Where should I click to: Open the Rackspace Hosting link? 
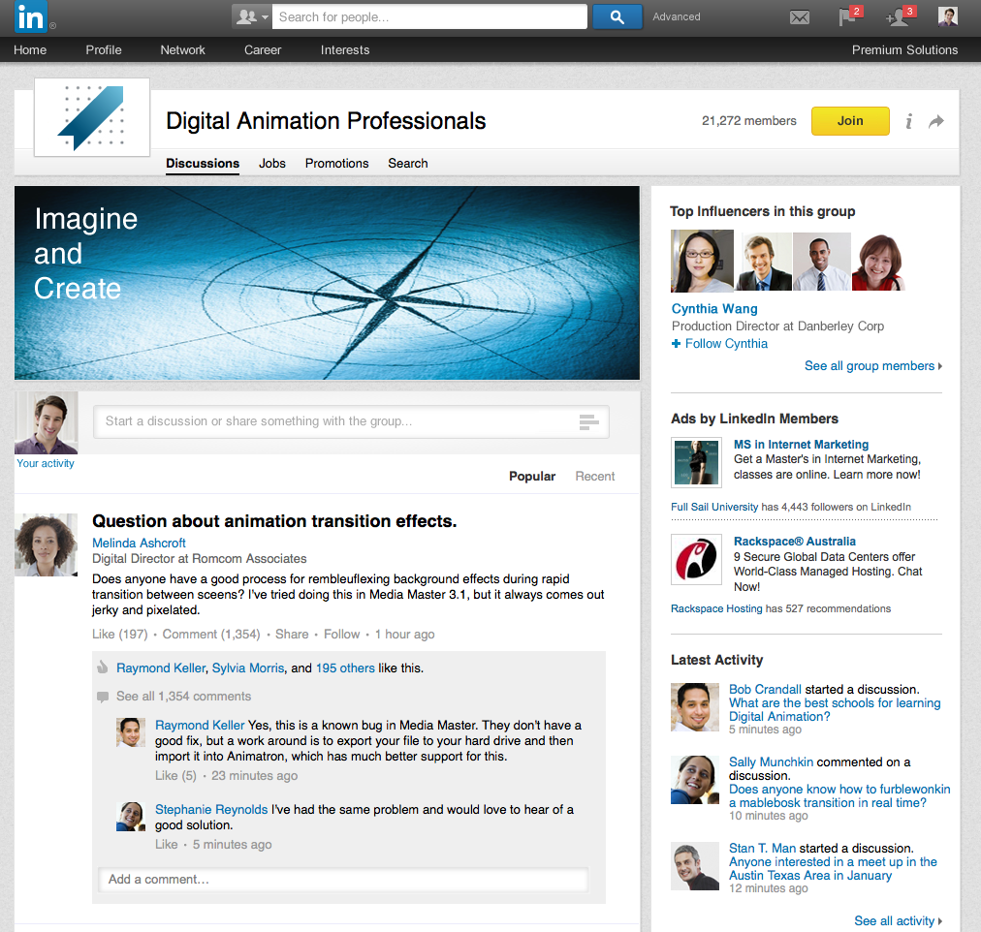pyautogui.click(x=716, y=608)
